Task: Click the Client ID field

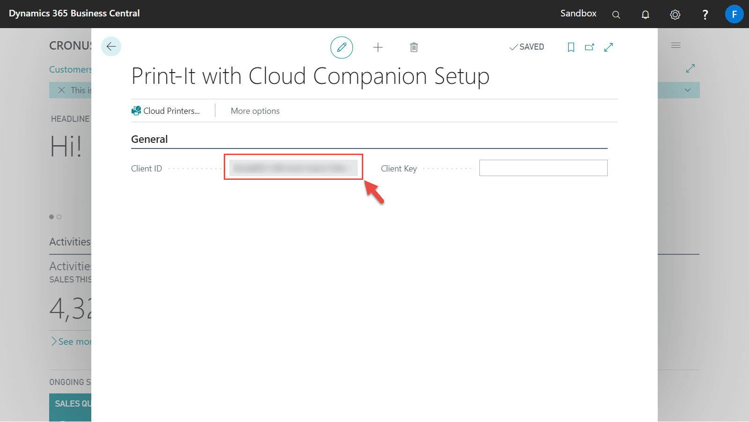Action: click(294, 168)
